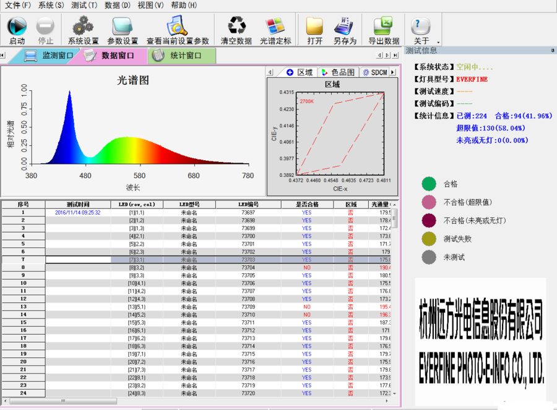The width and height of the screenshot is (557, 410).
Task: Open 光谱定标 spectrum calibration
Action: click(x=275, y=30)
